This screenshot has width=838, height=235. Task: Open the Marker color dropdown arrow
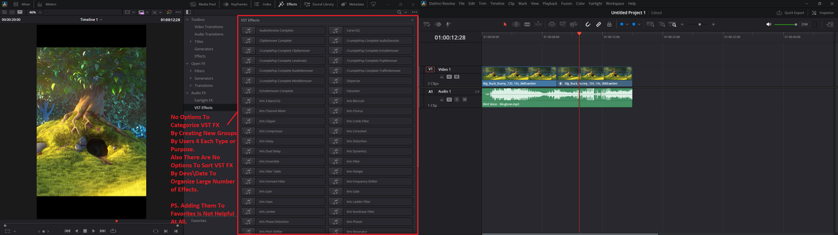[639, 24]
